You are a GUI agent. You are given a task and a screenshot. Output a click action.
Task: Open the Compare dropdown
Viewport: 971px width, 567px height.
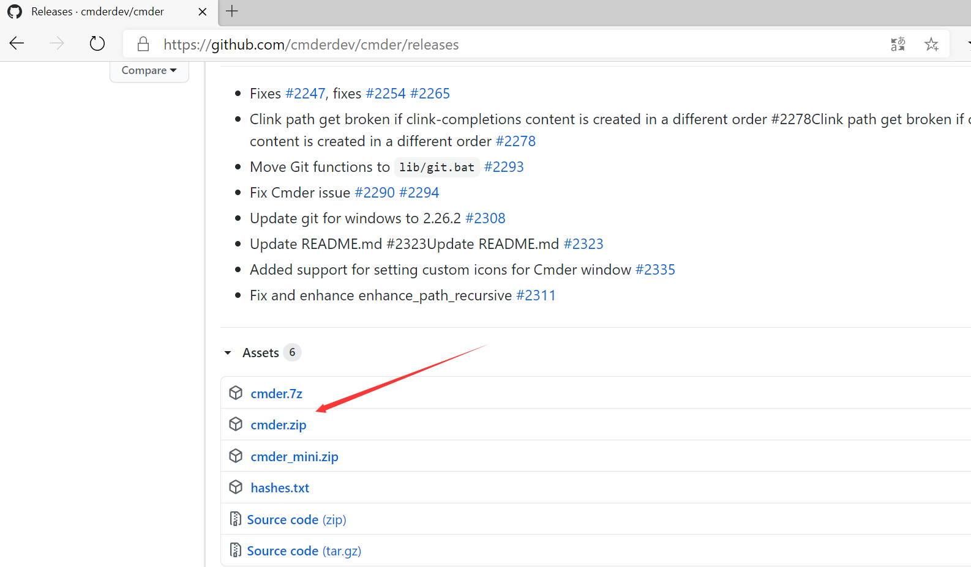(149, 70)
